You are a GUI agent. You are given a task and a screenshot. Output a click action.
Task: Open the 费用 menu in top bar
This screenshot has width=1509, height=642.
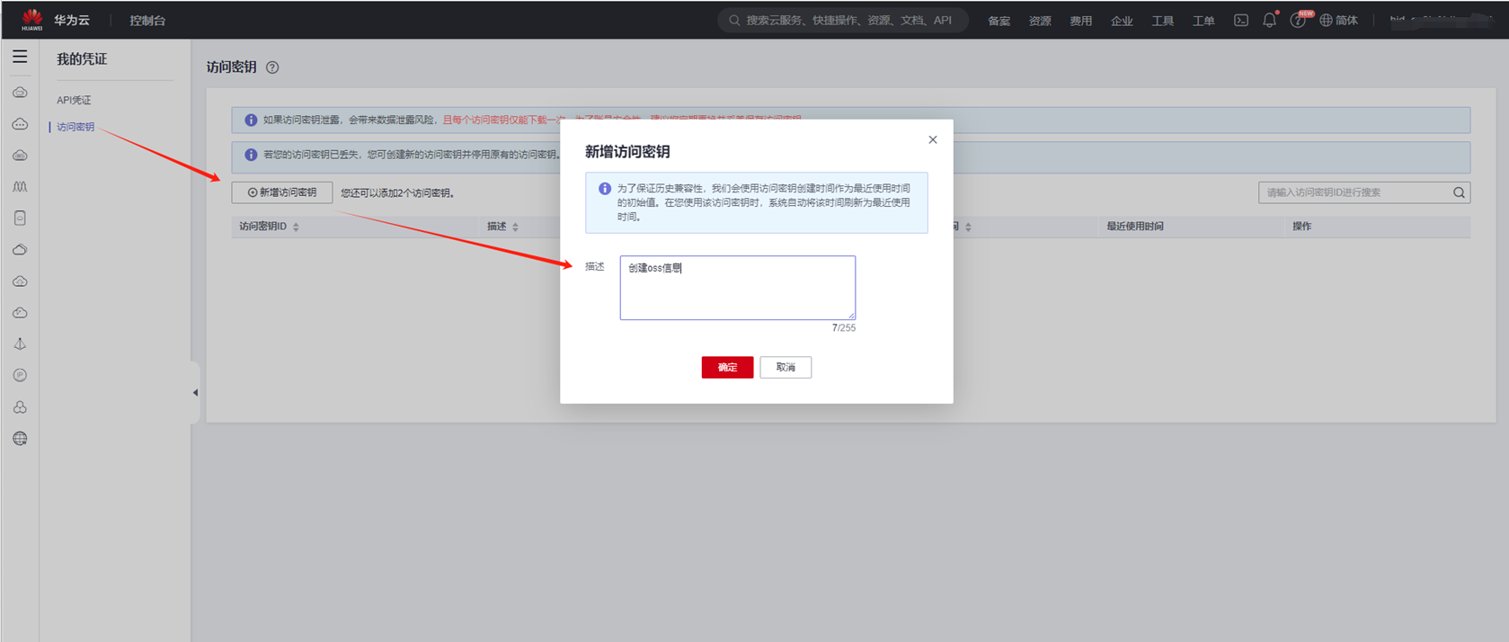(1080, 21)
